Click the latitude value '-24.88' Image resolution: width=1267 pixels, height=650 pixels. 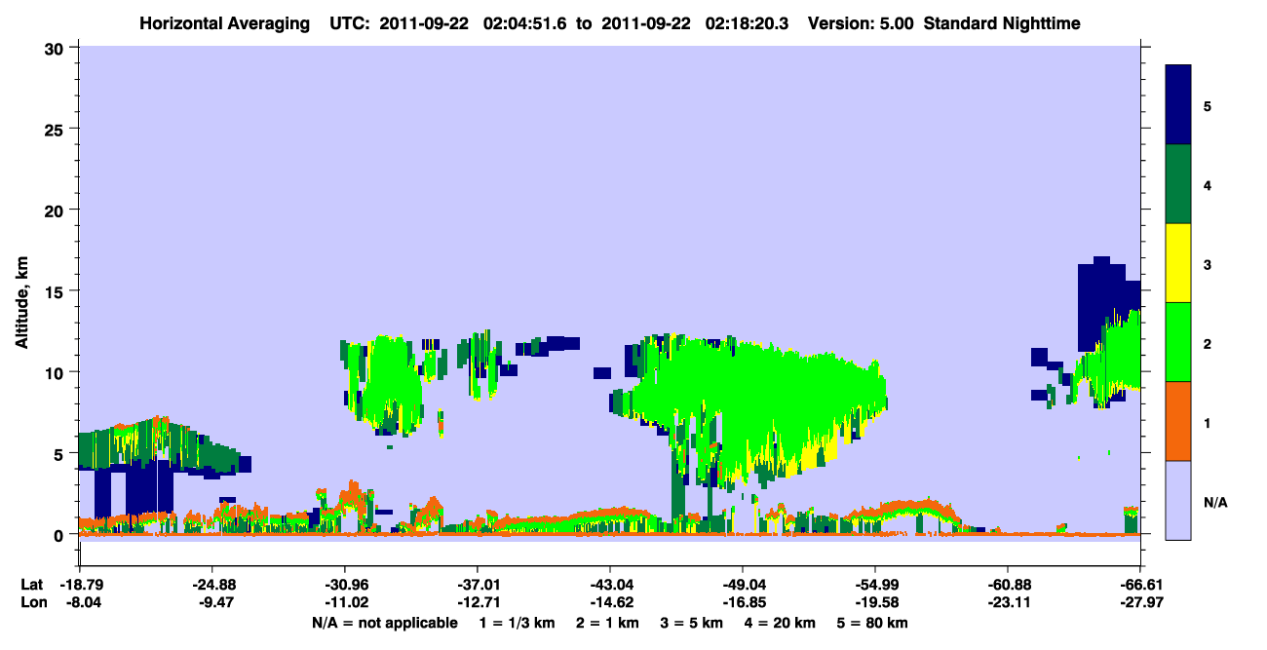211,584
